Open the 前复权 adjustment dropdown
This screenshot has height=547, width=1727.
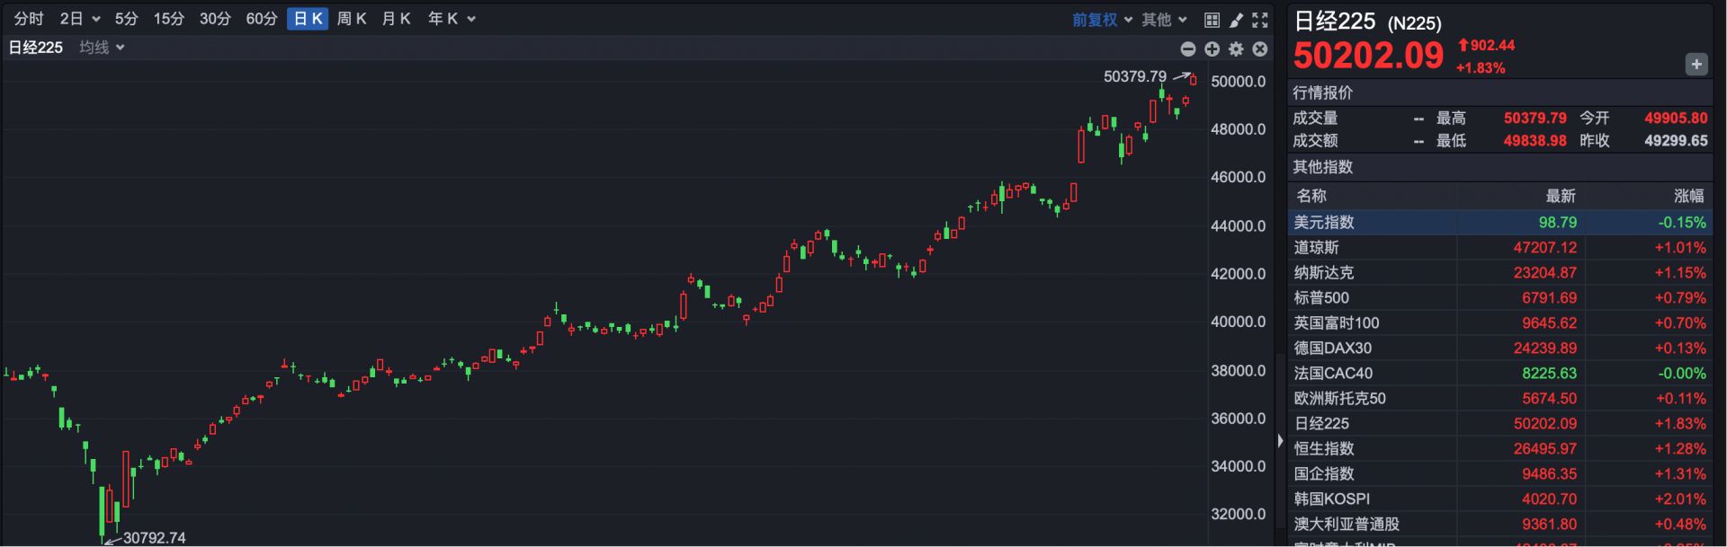pyautogui.click(x=1101, y=20)
